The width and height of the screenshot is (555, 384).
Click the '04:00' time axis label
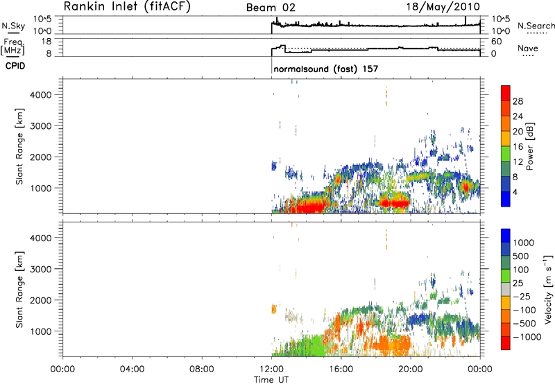pyautogui.click(x=132, y=369)
